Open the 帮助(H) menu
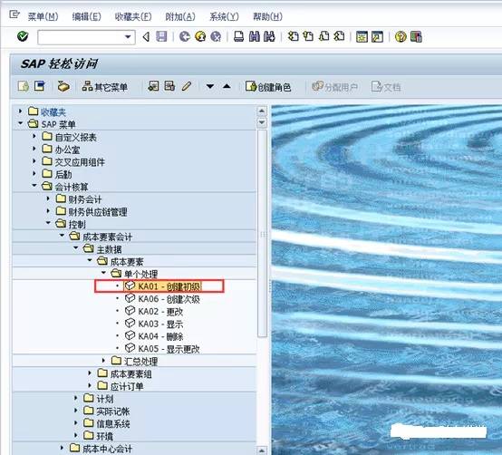 [x=267, y=16]
